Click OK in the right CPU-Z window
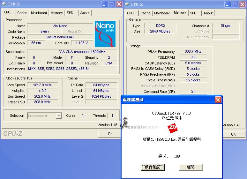Viewport: 247px width, 179px height. click(234, 134)
